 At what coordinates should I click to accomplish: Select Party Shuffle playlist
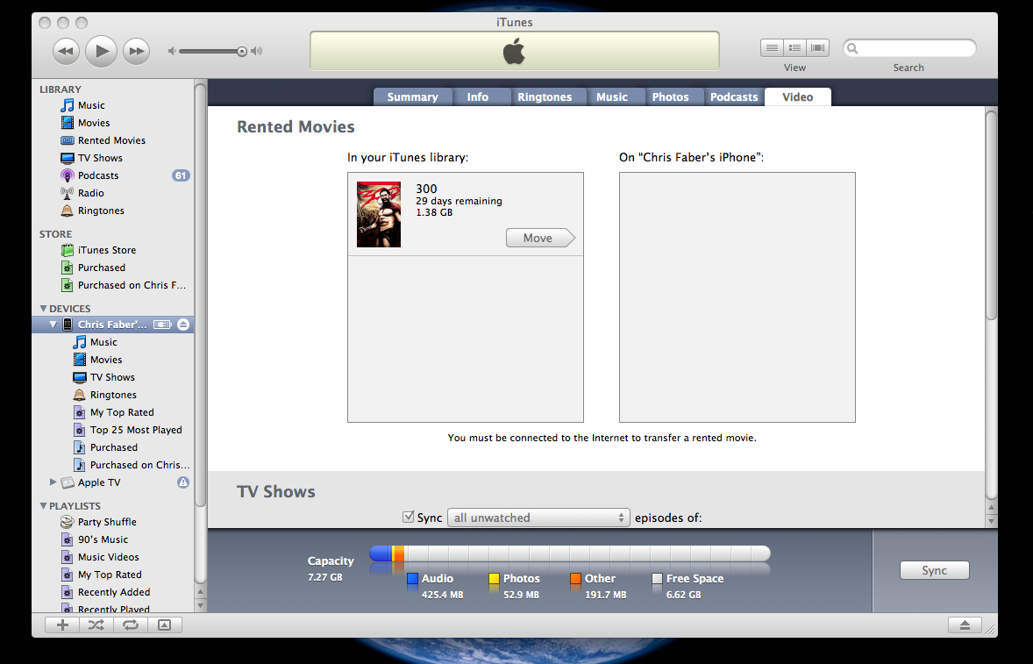tap(107, 522)
